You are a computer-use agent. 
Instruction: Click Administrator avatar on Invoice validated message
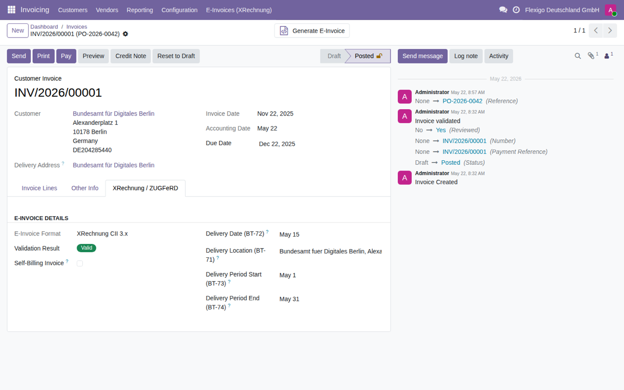pos(405,116)
